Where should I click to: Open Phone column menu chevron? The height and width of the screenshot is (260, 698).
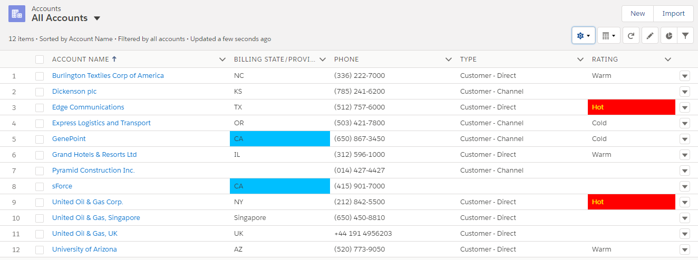point(449,59)
